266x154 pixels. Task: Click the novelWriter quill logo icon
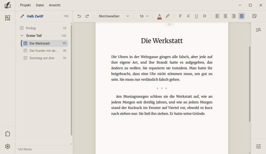click(7, 5)
